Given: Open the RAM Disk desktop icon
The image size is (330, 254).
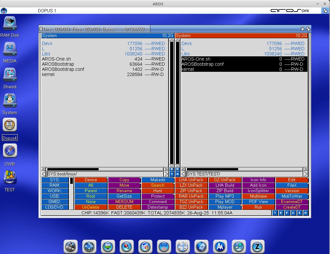Looking at the screenshot, I should click(10, 24).
